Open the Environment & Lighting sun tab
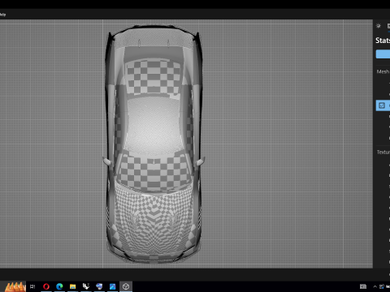The height and width of the screenshot is (292, 390). coord(379,26)
